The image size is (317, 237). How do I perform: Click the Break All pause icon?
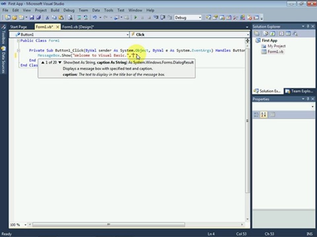[142, 18]
